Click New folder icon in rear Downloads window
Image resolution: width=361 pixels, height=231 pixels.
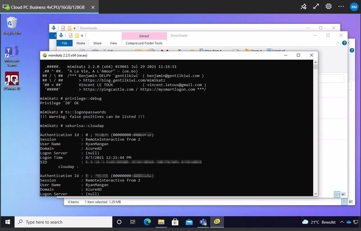pos(69,28)
